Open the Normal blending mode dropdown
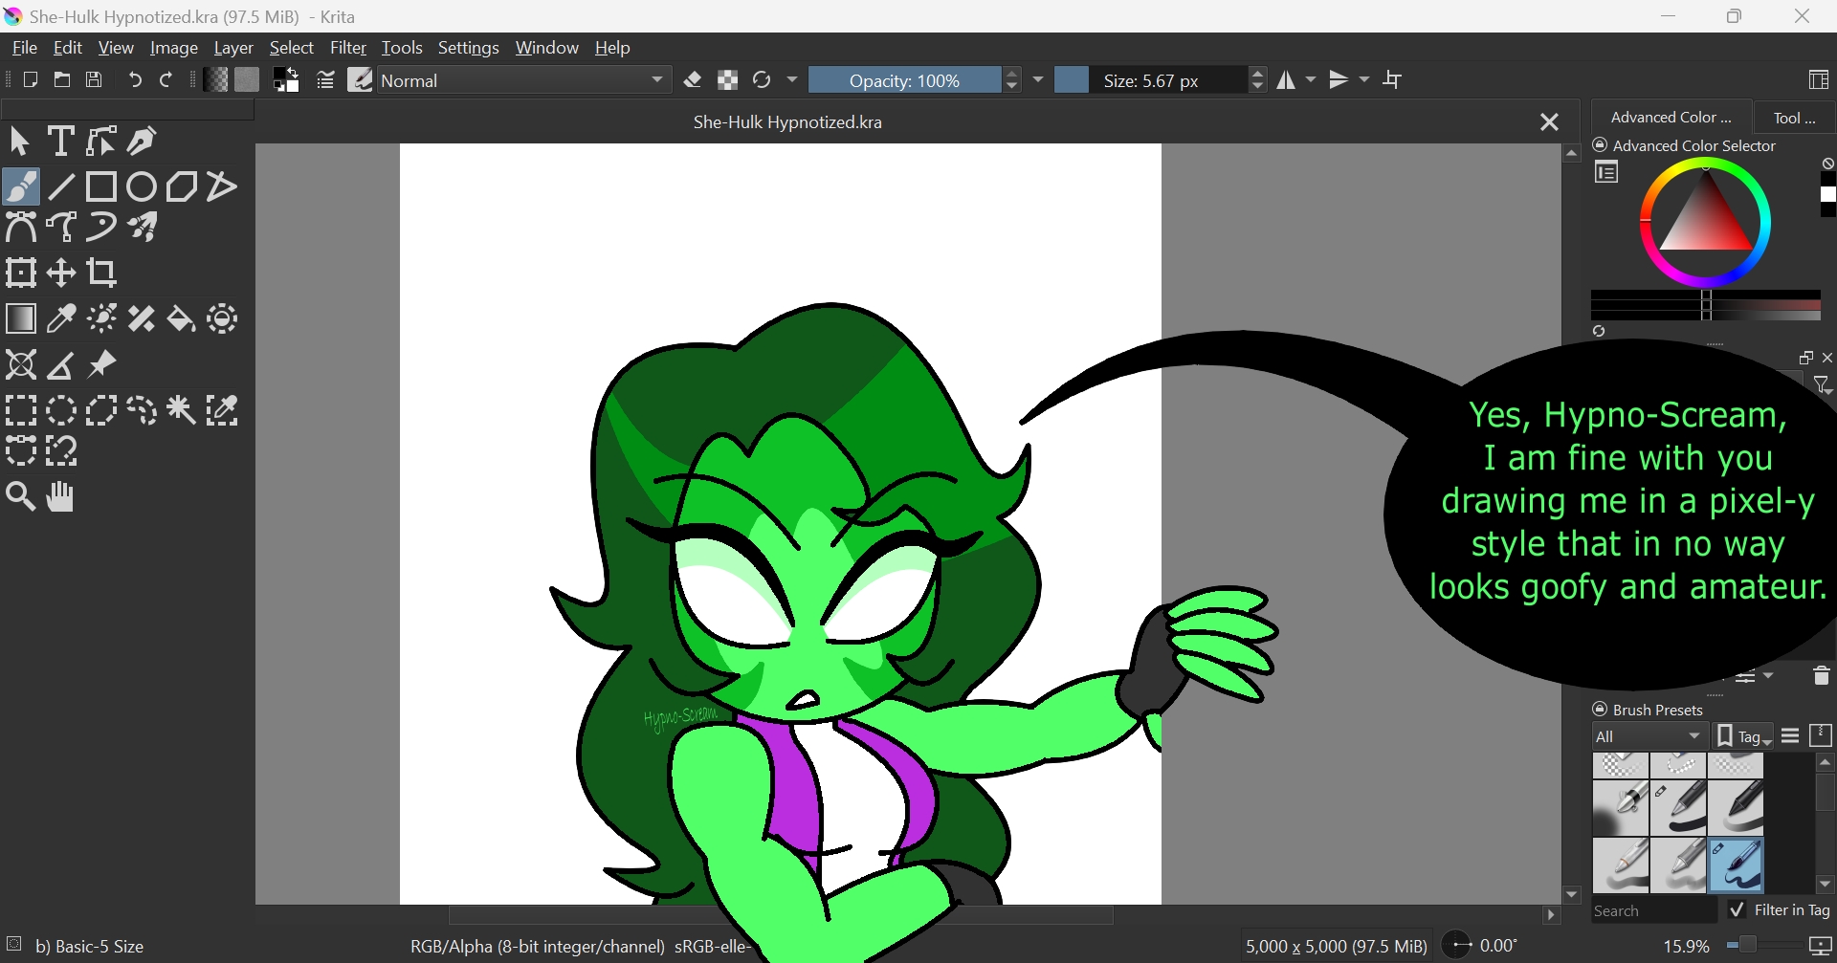 [x=523, y=80]
